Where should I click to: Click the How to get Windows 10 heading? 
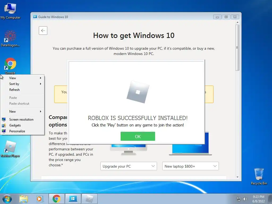pos(134,36)
